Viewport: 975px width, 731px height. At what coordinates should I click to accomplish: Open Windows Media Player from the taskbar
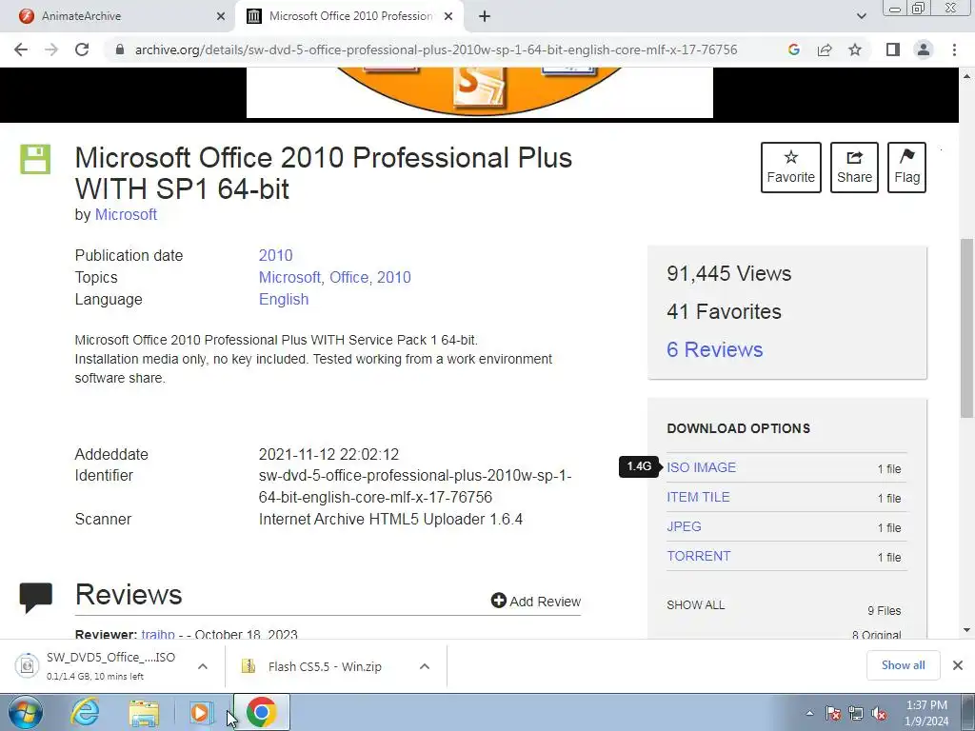(202, 713)
